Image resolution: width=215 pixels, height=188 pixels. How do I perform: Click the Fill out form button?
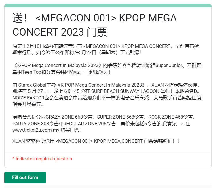(25, 177)
